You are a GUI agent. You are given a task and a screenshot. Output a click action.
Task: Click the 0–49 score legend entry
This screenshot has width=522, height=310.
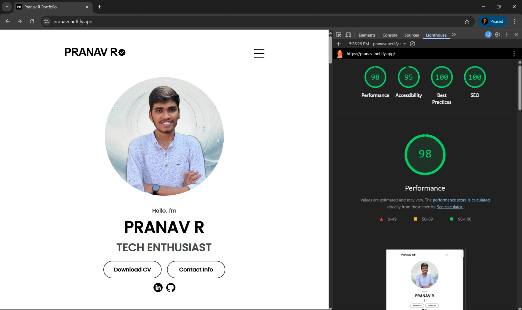[x=388, y=219]
